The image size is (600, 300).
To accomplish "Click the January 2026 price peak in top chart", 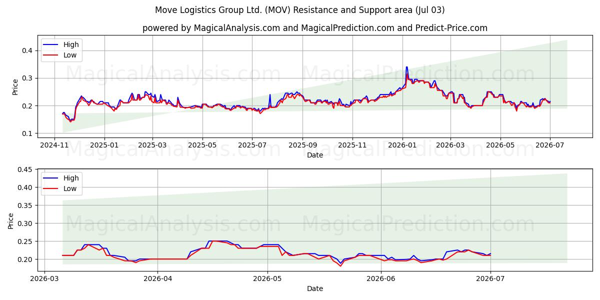I will coord(406,67).
